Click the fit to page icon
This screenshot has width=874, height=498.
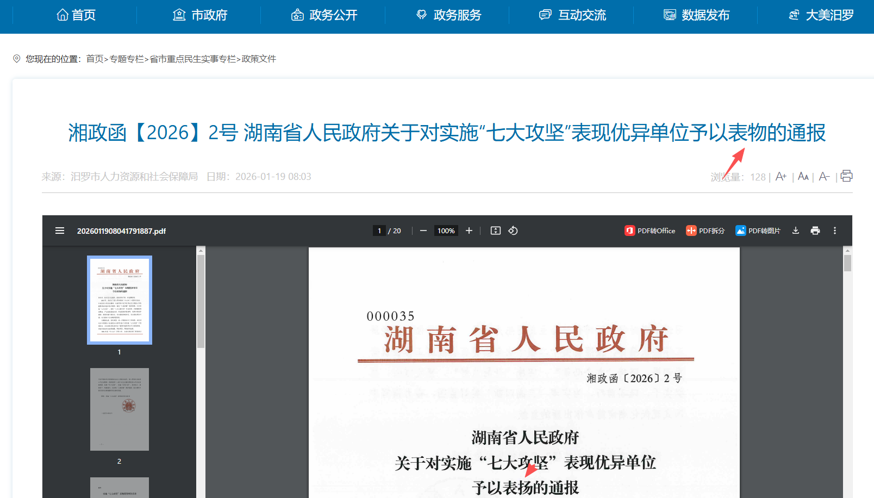495,231
